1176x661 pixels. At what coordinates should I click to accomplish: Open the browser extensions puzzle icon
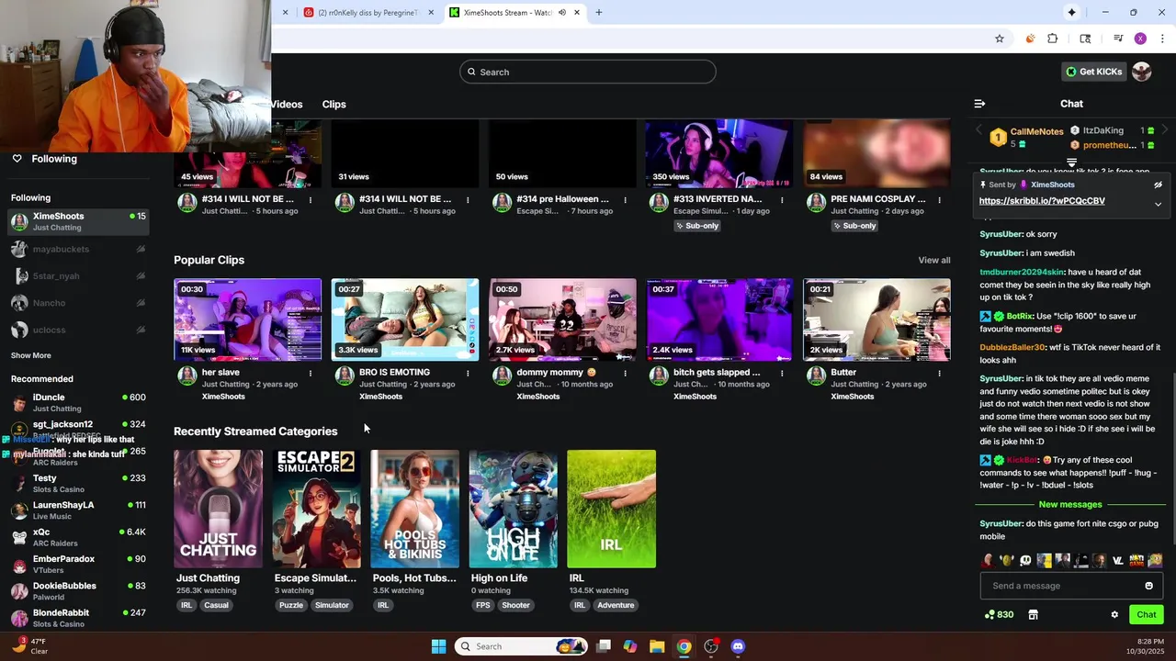click(1053, 39)
